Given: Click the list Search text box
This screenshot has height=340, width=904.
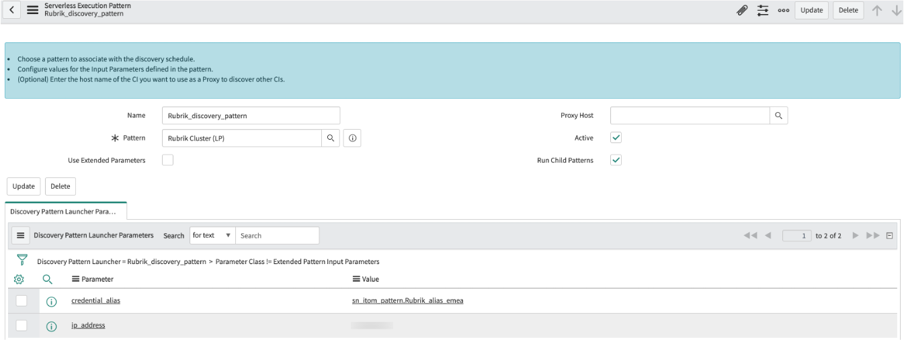Looking at the screenshot, I should 277,235.
